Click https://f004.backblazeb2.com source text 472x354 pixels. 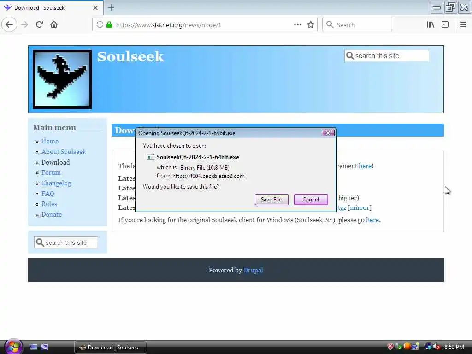point(208,176)
